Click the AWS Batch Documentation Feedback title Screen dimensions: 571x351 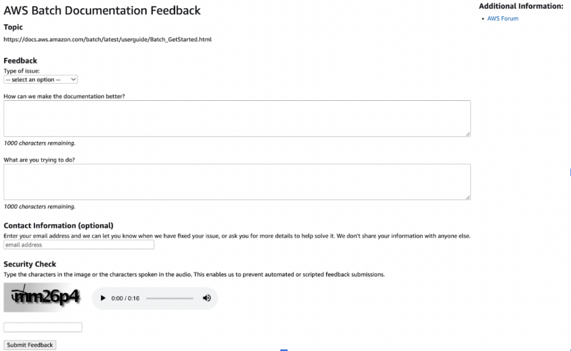(102, 10)
